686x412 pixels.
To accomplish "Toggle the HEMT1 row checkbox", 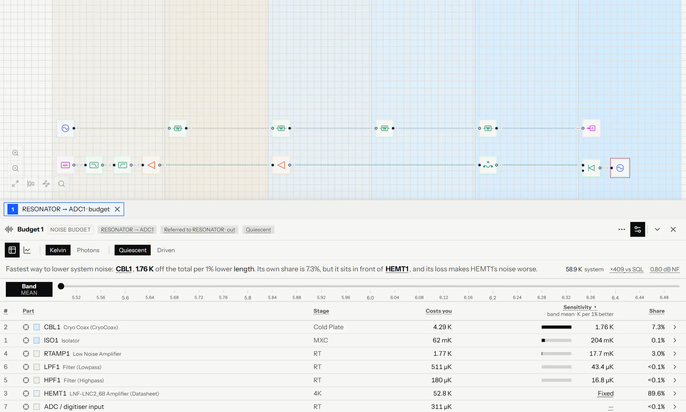I will point(36,393).
